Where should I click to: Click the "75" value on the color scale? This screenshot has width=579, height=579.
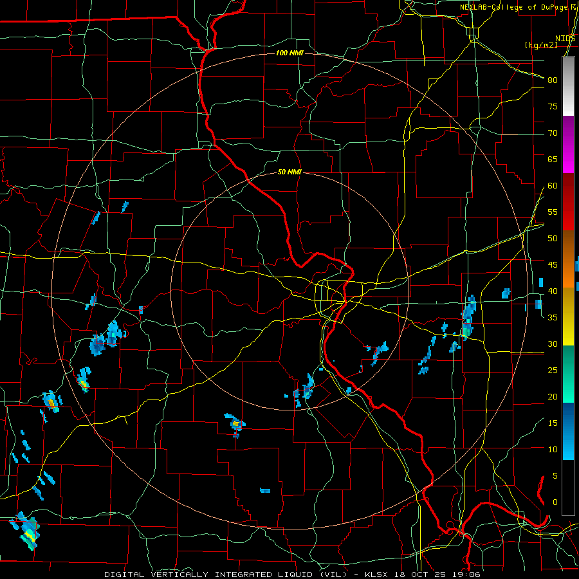[553, 107]
